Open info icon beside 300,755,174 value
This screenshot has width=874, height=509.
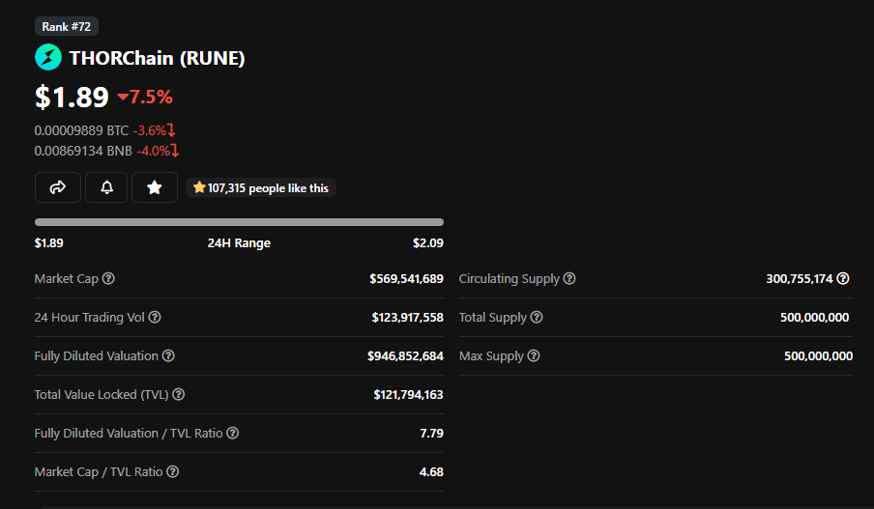point(843,278)
